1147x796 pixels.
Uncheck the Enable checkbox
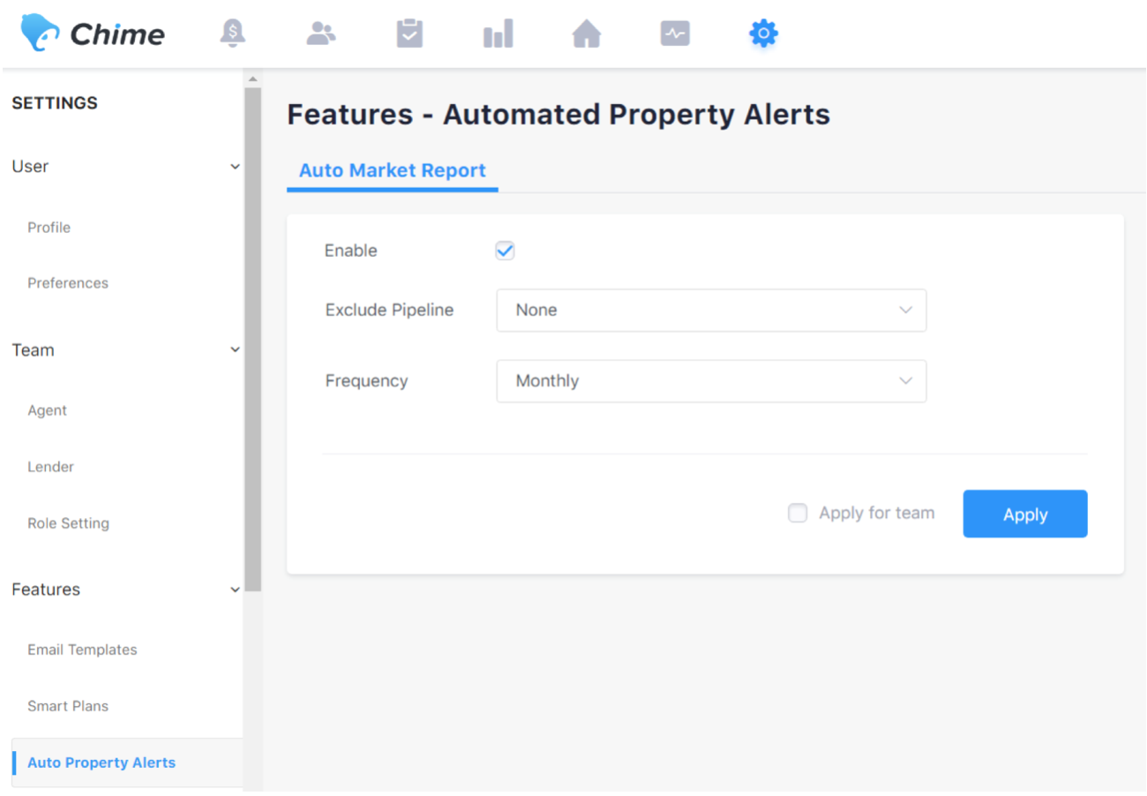coord(505,251)
